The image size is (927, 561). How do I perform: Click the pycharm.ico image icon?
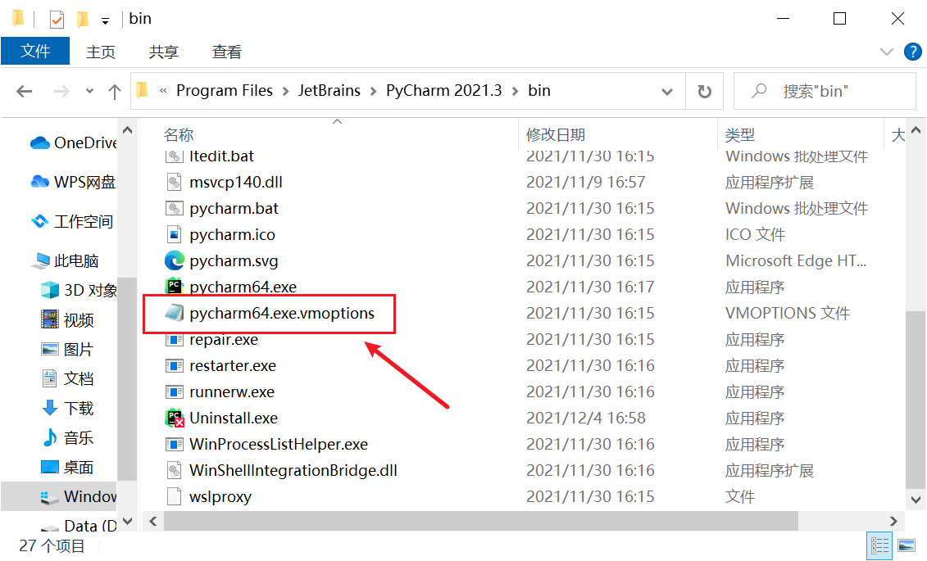(x=174, y=234)
